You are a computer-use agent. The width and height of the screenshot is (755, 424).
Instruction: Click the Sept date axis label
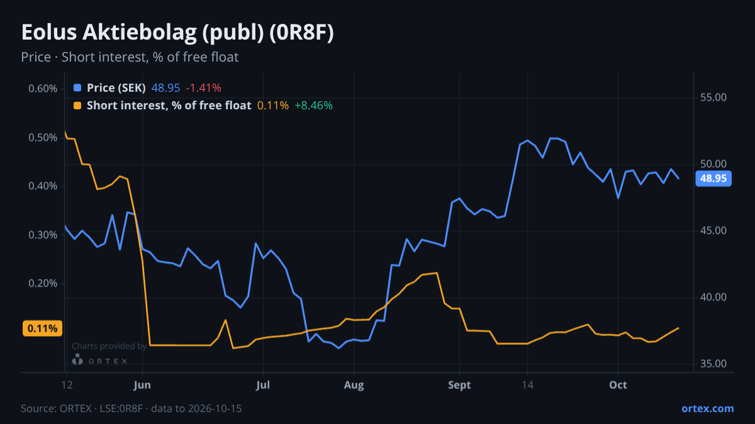tap(460, 385)
